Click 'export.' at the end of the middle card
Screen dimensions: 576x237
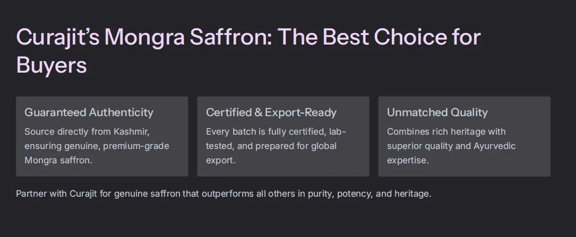(220, 161)
